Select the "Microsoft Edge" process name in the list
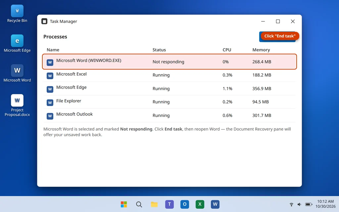339x212 pixels. pos(72,87)
